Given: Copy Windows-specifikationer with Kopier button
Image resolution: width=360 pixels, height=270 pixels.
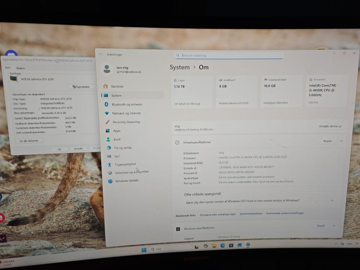Looking at the screenshot, I should [x=321, y=226].
